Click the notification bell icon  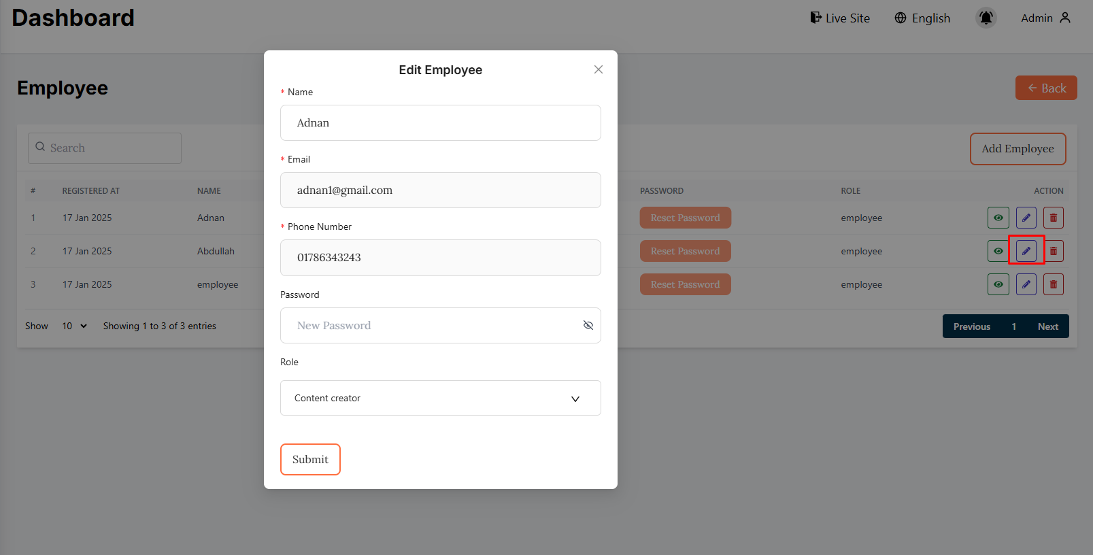click(986, 18)
